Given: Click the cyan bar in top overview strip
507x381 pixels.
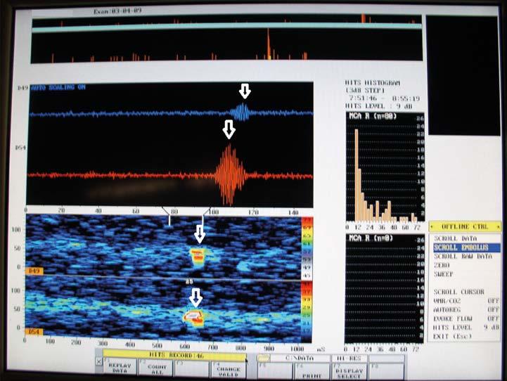Looking at the screenshot, I should pyautogui.click(x=226, y=27).
